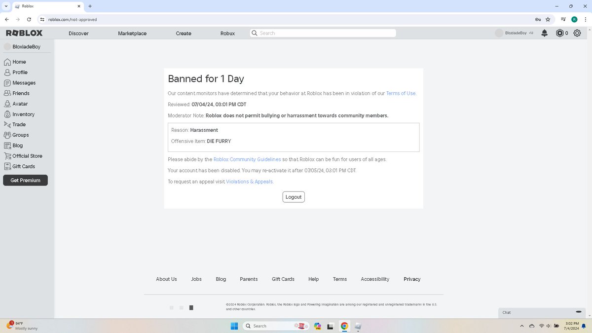Image resolution: width=592 pixels, height=333 pixels.
Task: Open the taskbar clock and date
Action: pyautogui.click(x=572, y=326)
